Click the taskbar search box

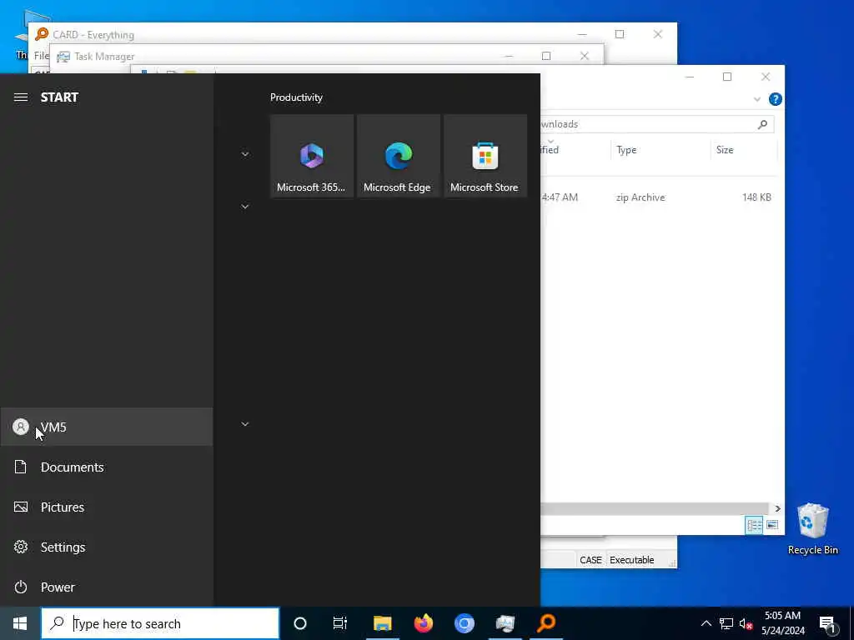click(160, 623)
